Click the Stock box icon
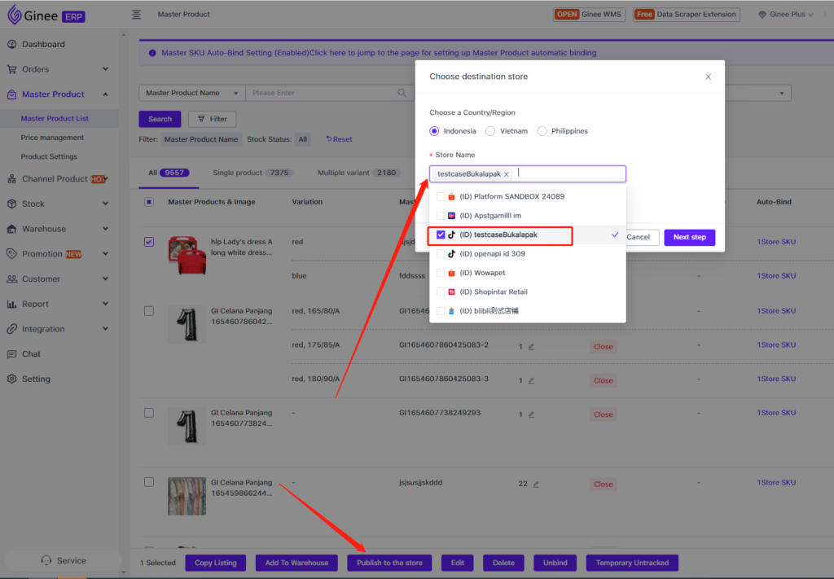 [11, 204]
